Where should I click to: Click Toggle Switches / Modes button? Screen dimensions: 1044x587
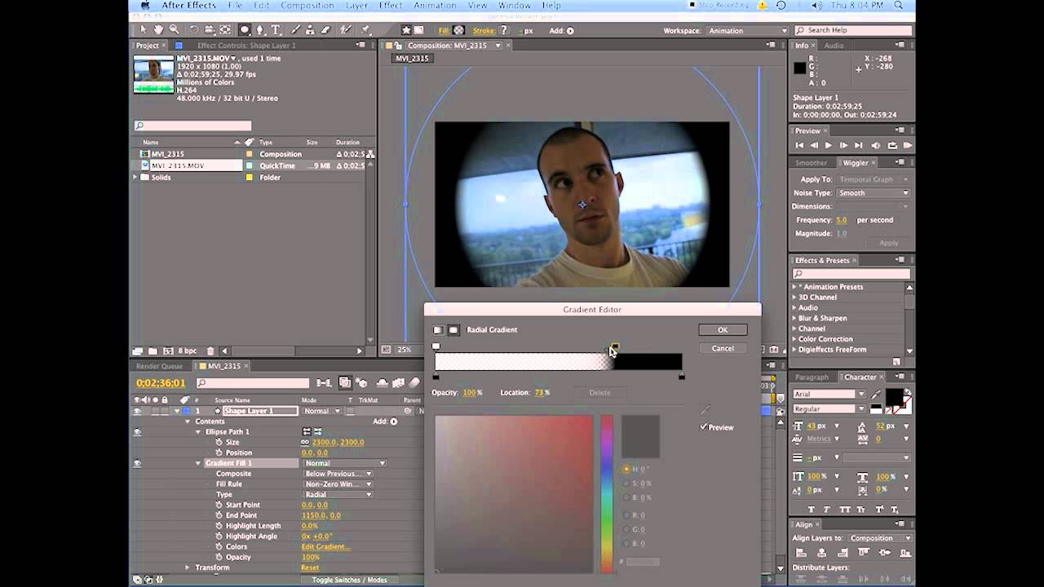(349, 580)
